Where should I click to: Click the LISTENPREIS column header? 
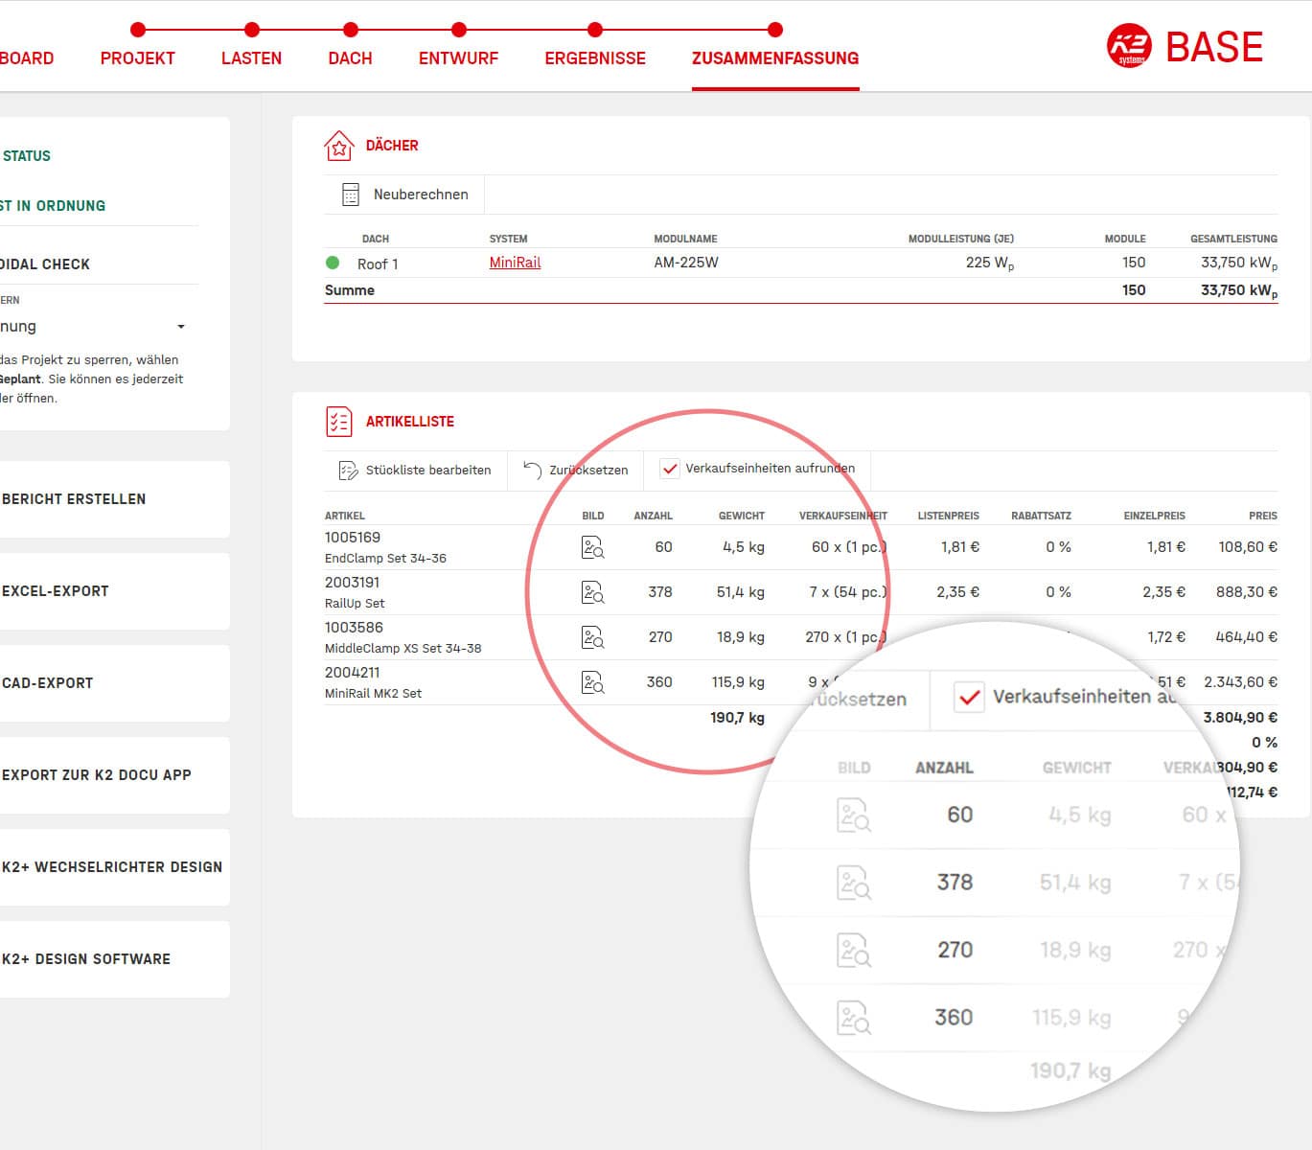[949, 516]
